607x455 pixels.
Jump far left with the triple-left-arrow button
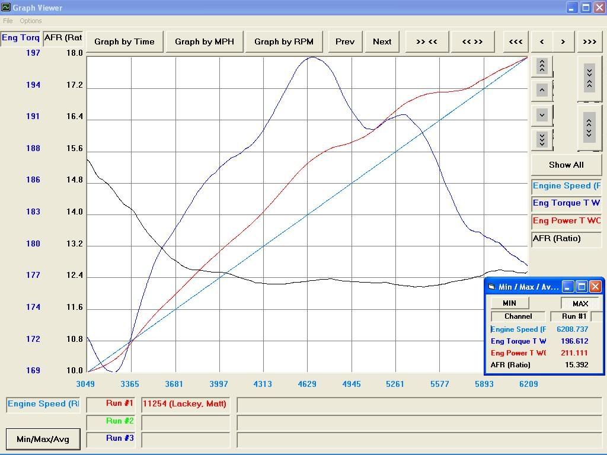coord(516,41)
